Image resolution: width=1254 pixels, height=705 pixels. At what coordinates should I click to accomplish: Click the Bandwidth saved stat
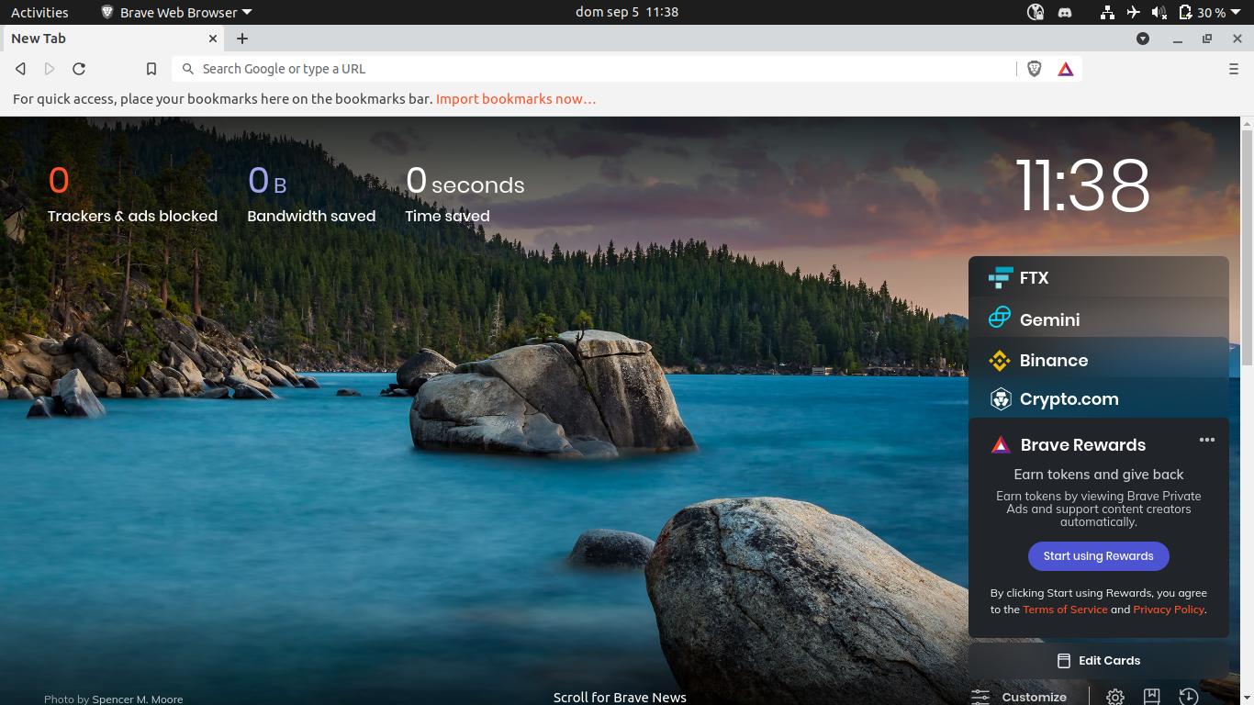tap(311, 196)
